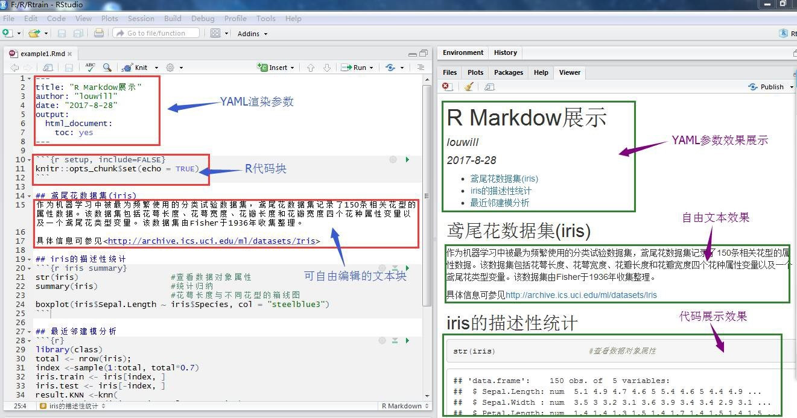Switch to the Plots tab
Image resolution: width=797 pixels, height=418 pixels.
tap(475, 72)
